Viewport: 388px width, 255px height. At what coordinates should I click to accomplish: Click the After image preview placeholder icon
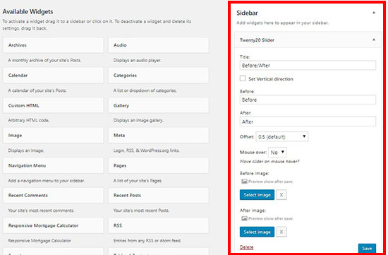coord(244,218)
